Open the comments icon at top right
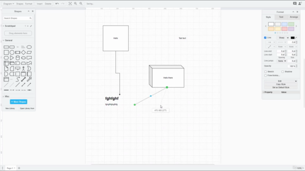This screenshot has width=305, height=171. click(x=295, y=3)
